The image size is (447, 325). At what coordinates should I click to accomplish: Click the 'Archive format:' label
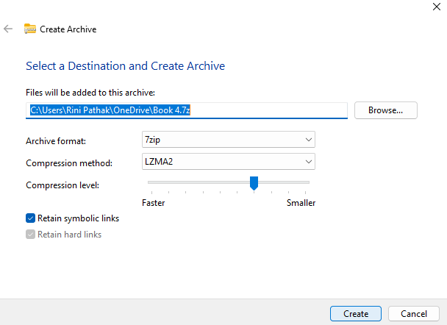tap(56, 140)
